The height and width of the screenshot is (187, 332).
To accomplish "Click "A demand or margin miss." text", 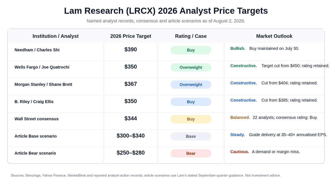I will coord(276,152).
